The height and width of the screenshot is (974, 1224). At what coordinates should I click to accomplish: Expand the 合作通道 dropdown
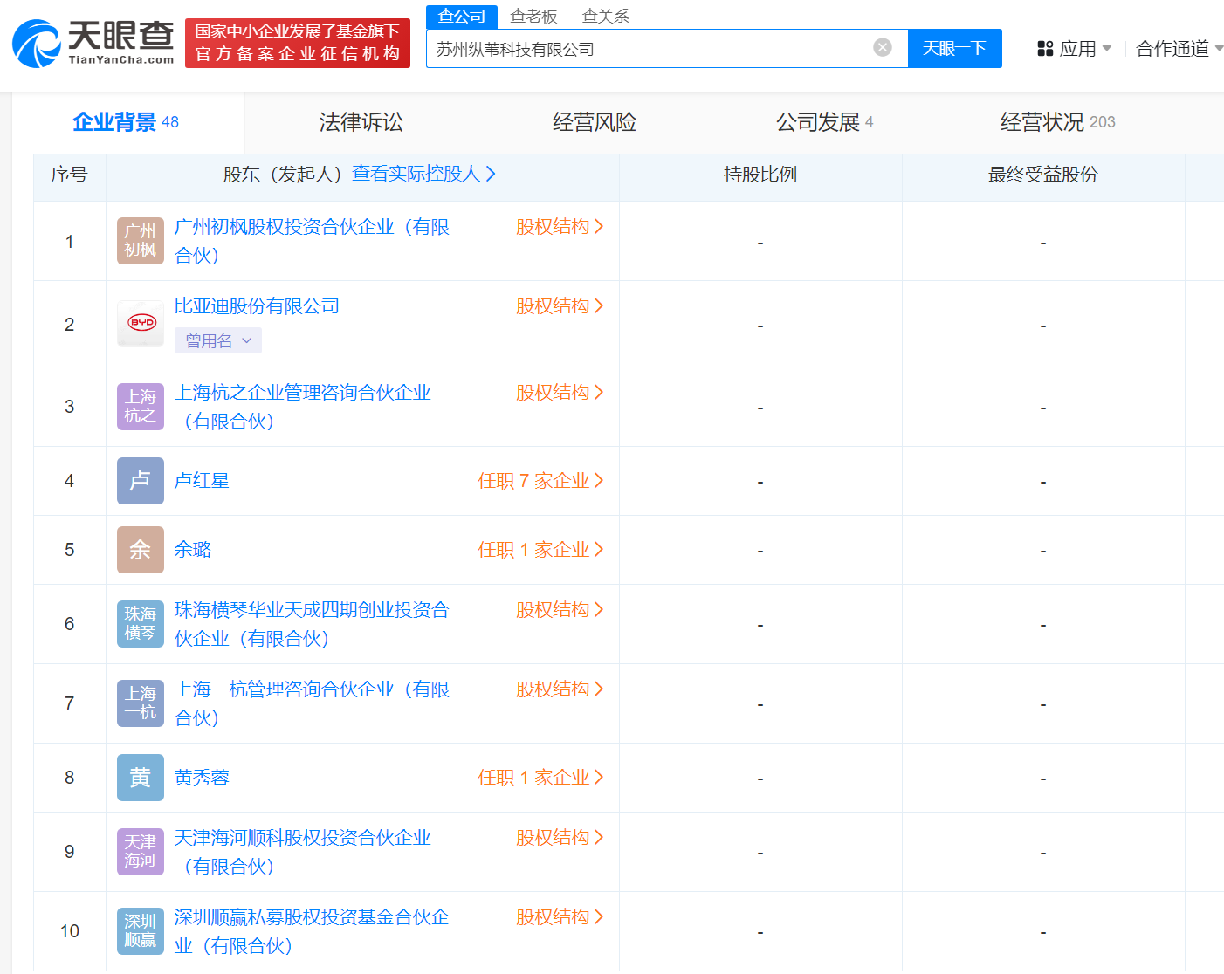(1179, 49)
